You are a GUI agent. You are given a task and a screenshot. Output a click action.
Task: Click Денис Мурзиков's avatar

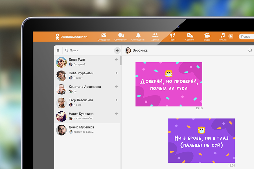[62, 130]
